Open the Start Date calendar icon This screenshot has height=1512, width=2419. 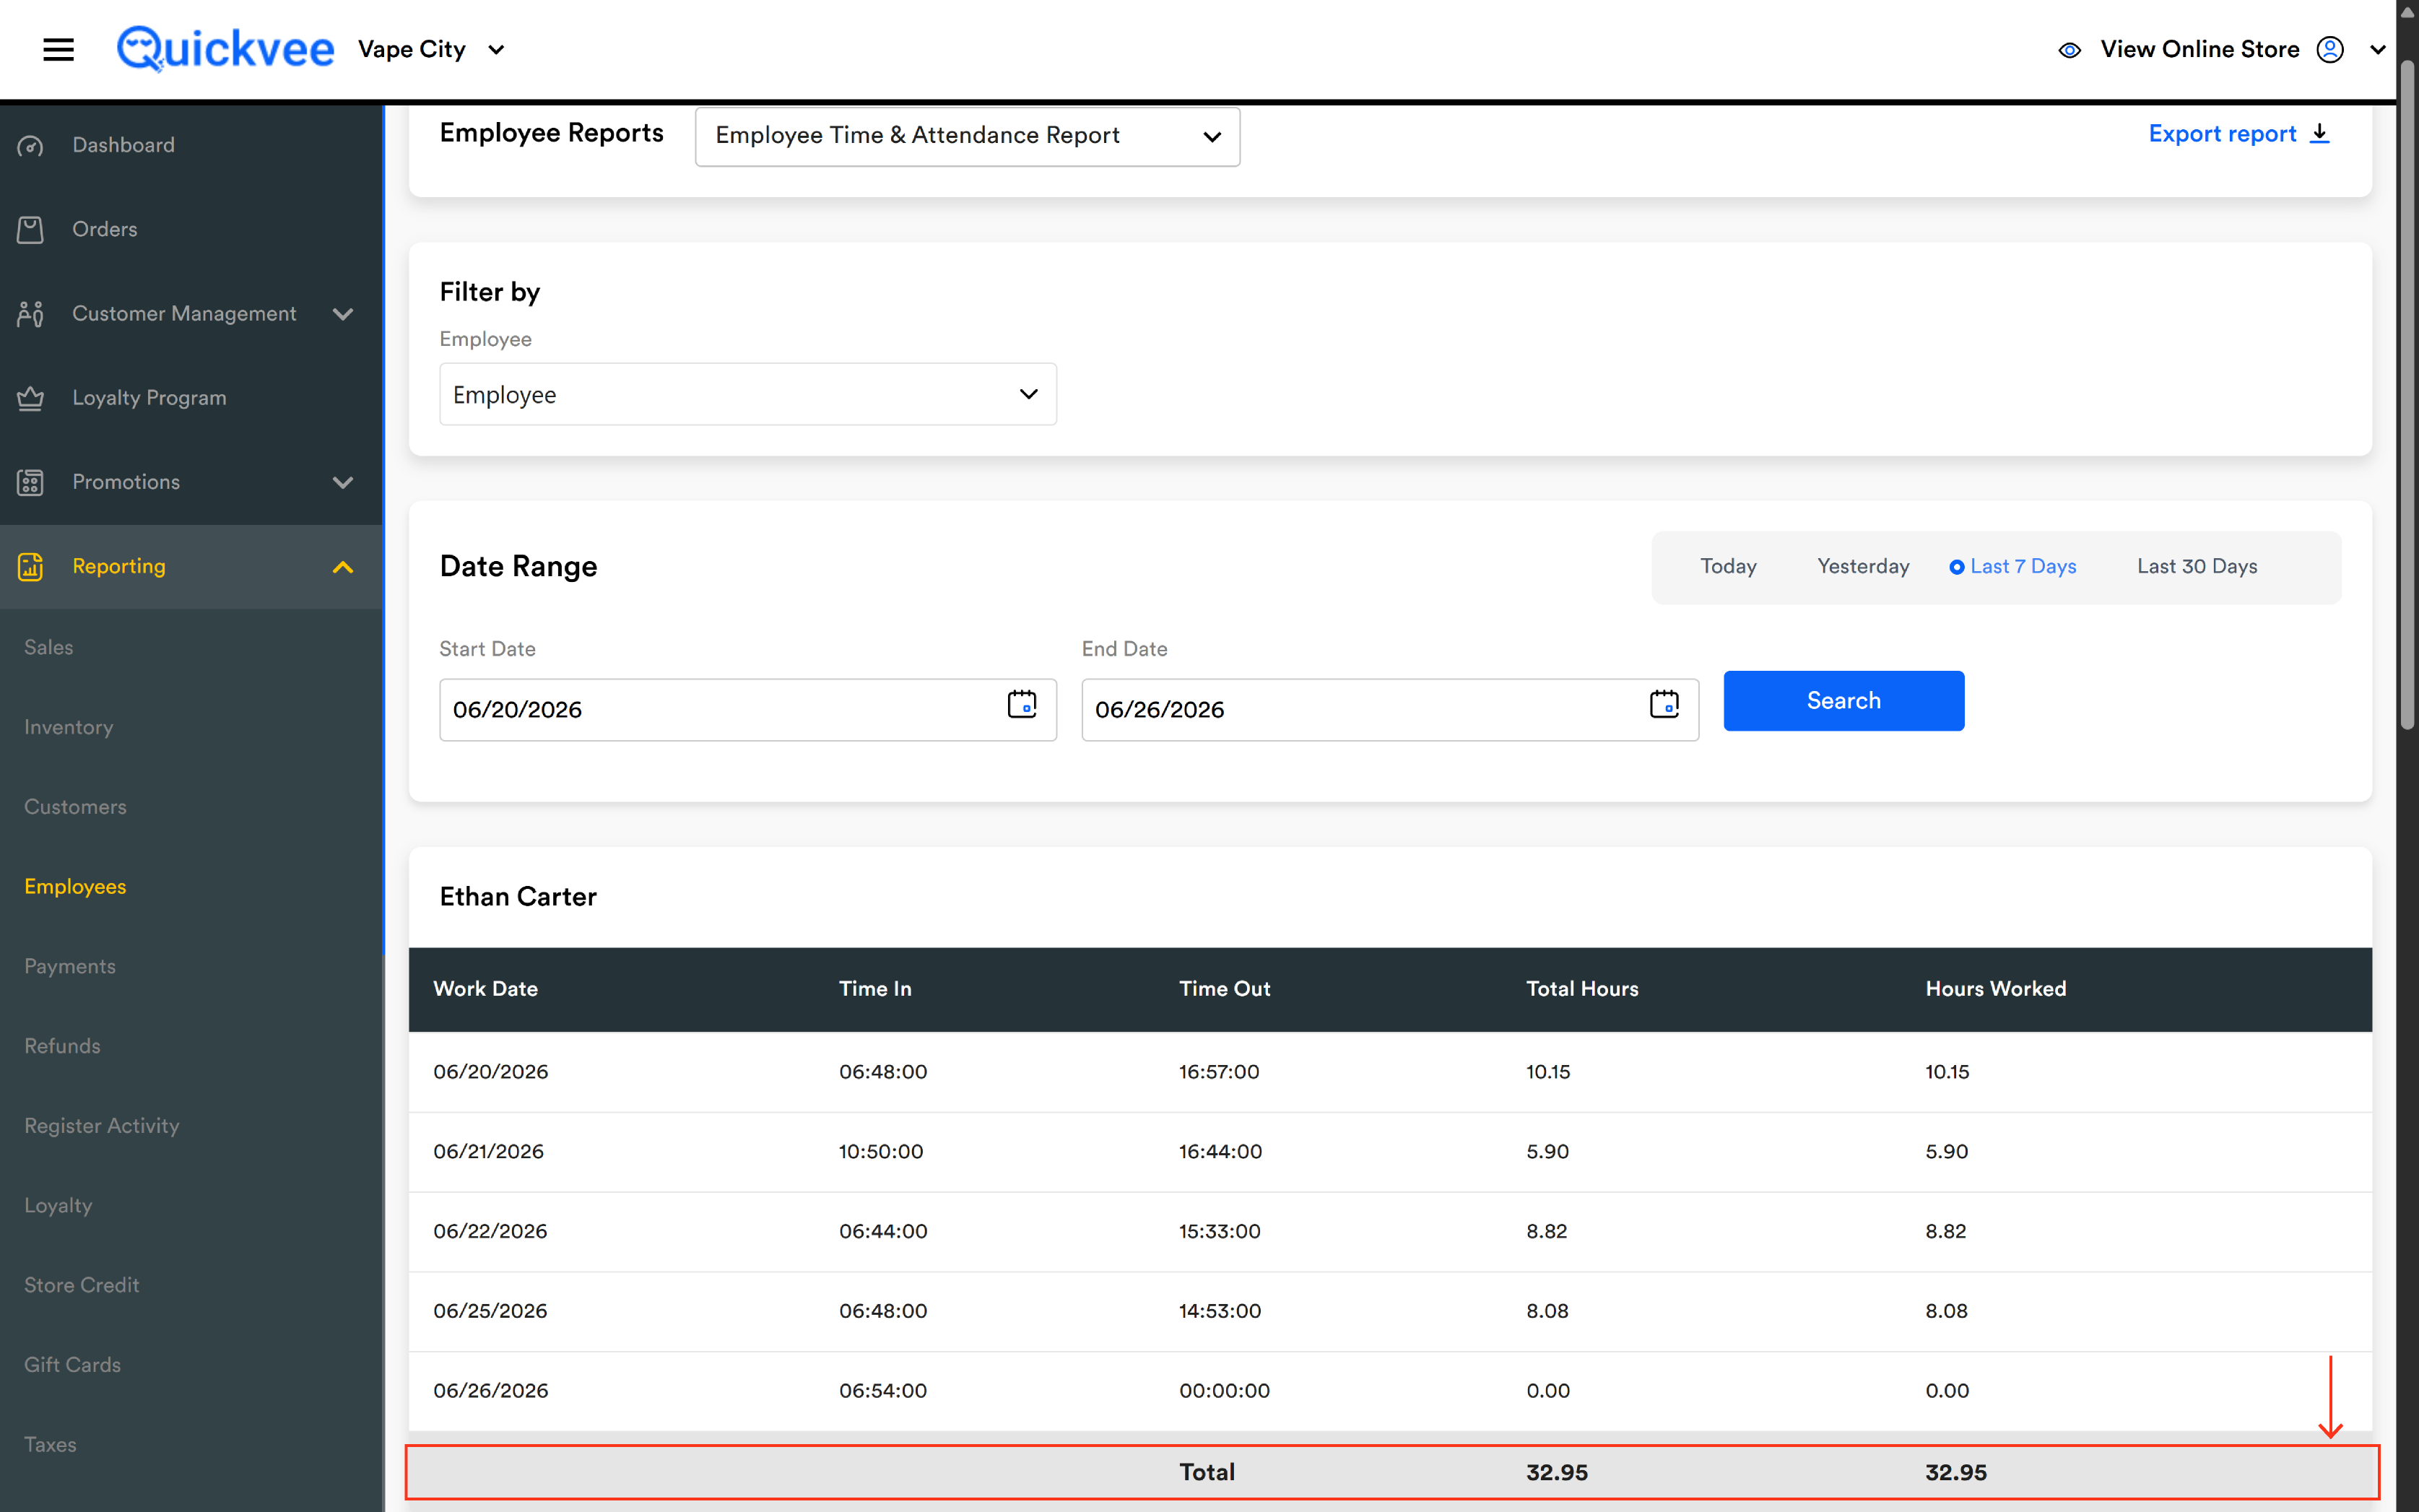(x=1021, y=704)
